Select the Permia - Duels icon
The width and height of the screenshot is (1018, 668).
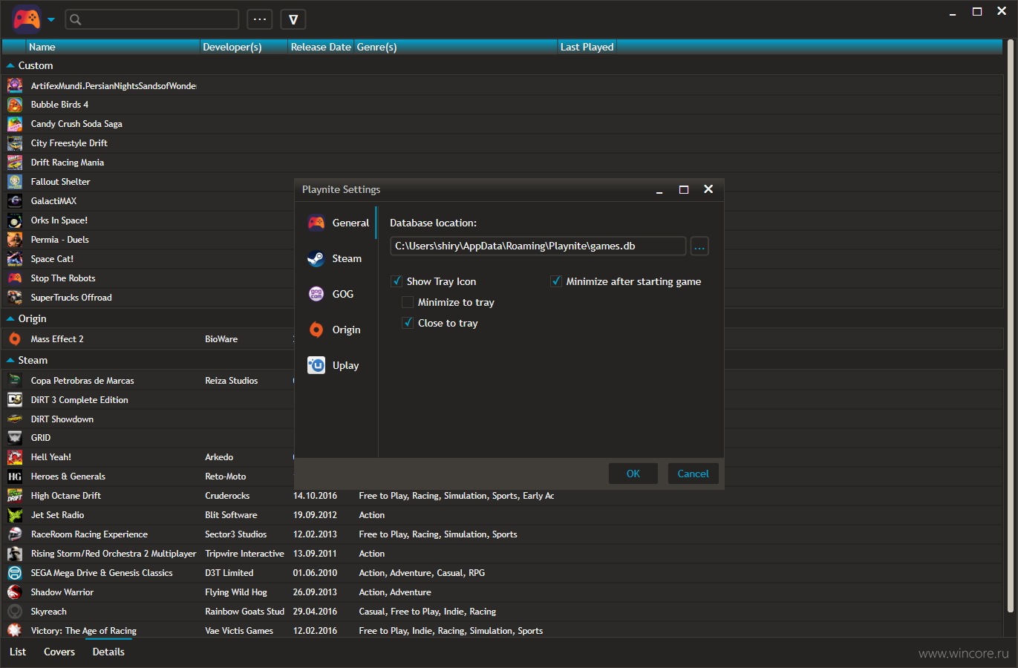[x=15, y=240]
